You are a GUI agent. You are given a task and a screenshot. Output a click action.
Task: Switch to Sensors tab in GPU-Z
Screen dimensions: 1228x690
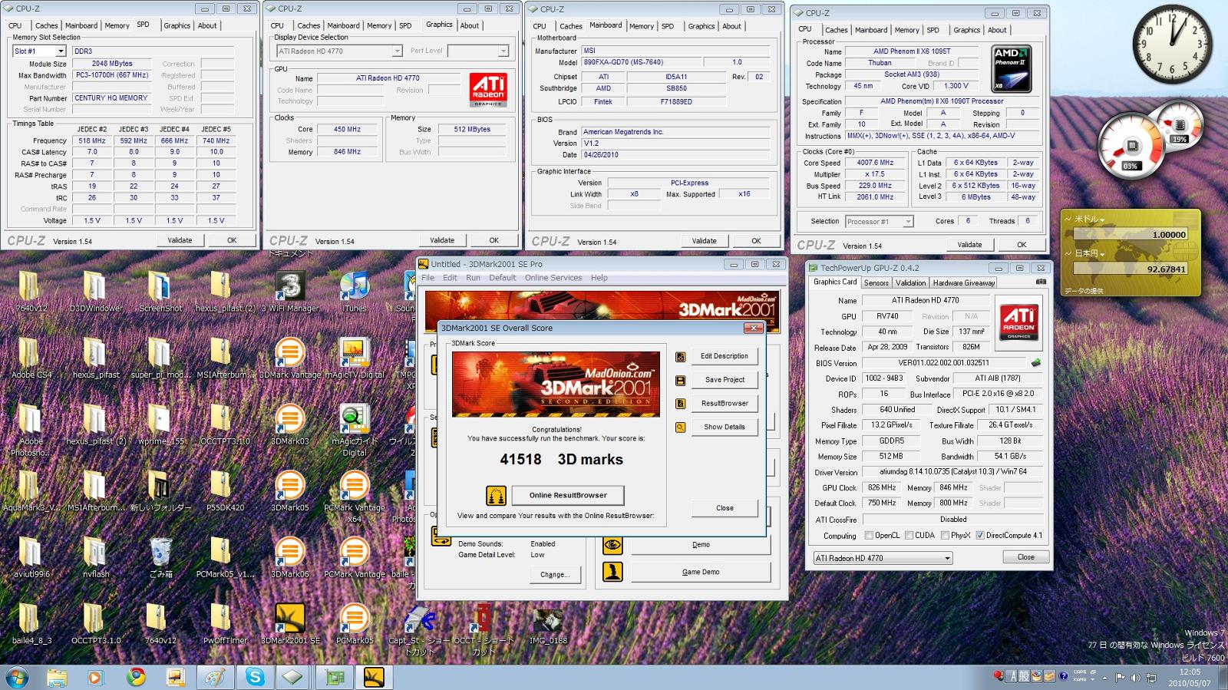tap(876, 283)
